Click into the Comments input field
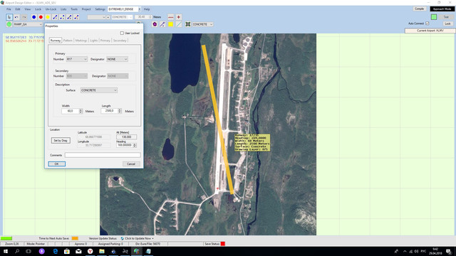 click(x=103, y=155)
